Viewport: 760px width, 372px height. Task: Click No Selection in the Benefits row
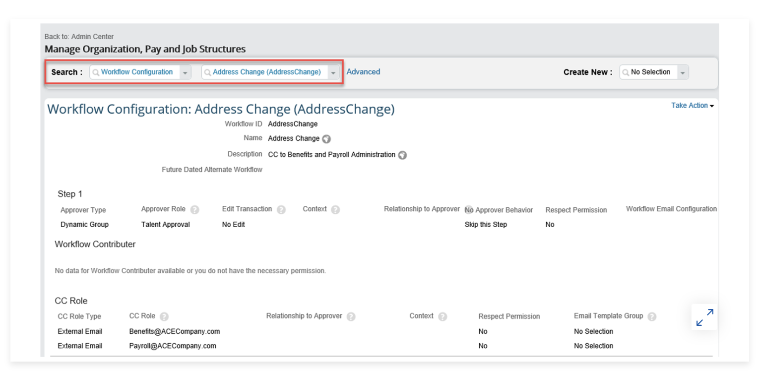pyautogui.click(x=593, y=331)
